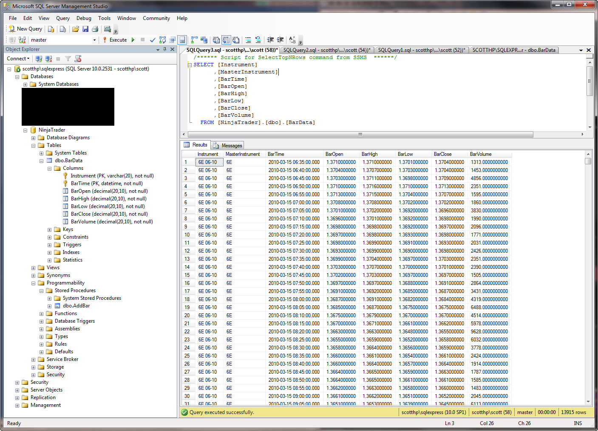This screenshot has height=431, width=598.
Task: Display the Estimated Execution Plan
Action: tap(163, 40)
